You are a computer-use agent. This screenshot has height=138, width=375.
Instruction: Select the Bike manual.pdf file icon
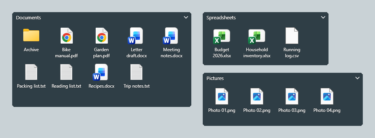click(x=66, y=36)
